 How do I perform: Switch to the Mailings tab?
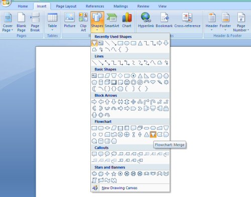tap(120, 7)
